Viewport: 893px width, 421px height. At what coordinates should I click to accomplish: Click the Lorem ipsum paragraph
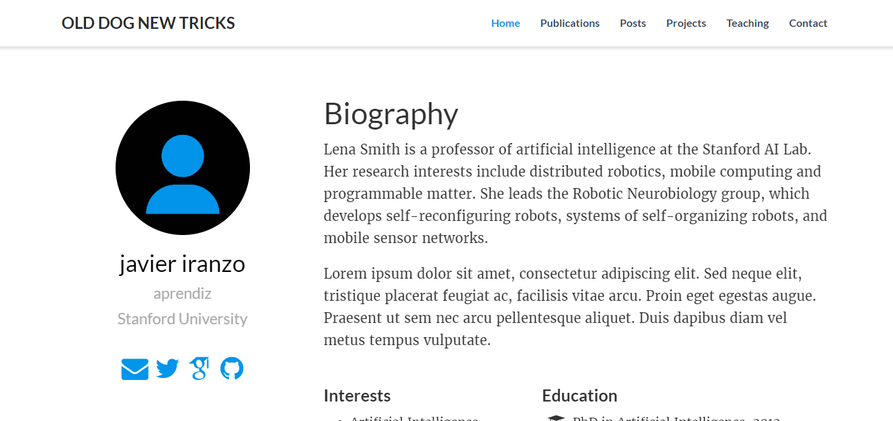[570, 307]
